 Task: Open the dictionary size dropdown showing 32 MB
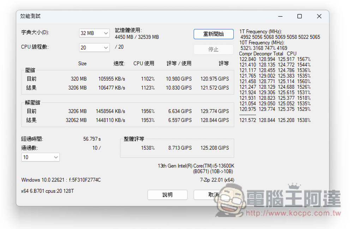click(x=94, y=33)
